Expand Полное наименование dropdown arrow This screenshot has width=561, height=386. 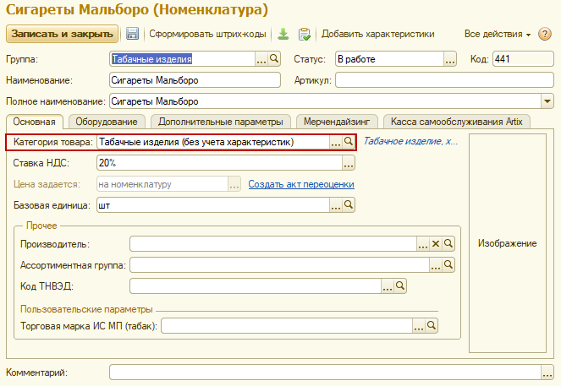click(547, 101)
